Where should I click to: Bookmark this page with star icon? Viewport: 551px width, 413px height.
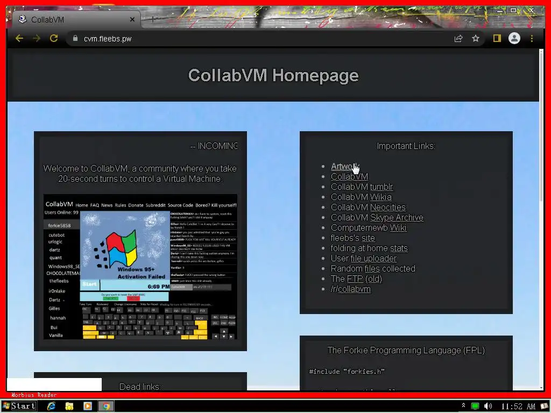pyautogui.click(x=476, y=38)
